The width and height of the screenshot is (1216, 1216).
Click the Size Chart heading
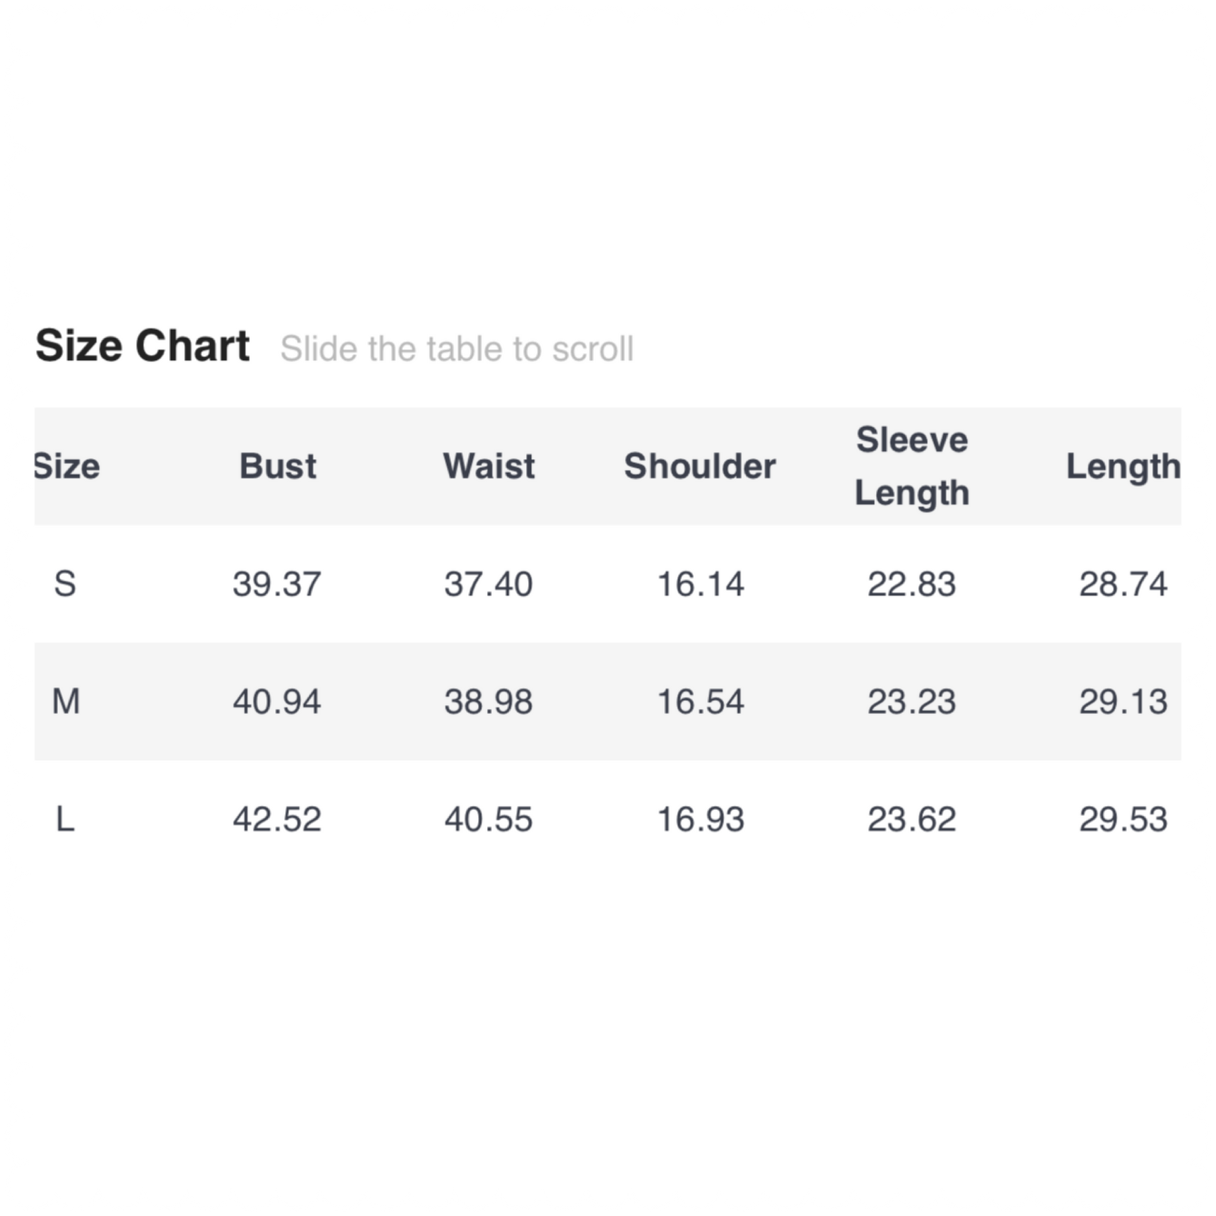[142, 346]
